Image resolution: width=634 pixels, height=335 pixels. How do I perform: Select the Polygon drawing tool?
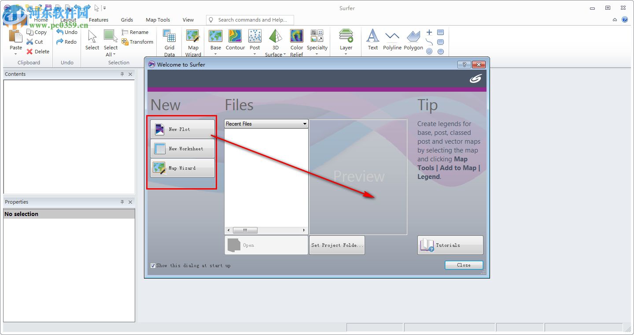[x=413, y=40]
